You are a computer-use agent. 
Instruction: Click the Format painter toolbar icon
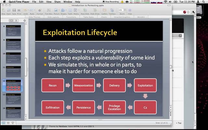[x=40, y=10]
